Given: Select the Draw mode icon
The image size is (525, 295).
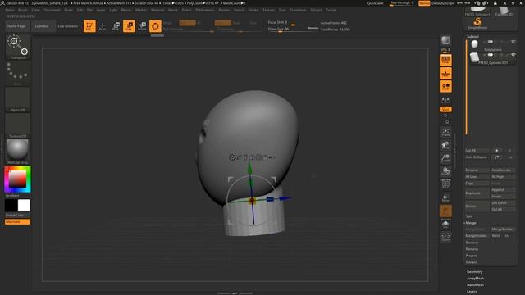Looking at the screenshot, I should 103,26.
